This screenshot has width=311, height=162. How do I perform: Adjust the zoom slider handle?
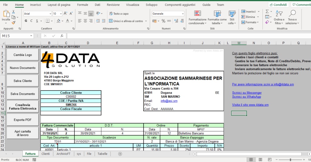click(290, 160)
